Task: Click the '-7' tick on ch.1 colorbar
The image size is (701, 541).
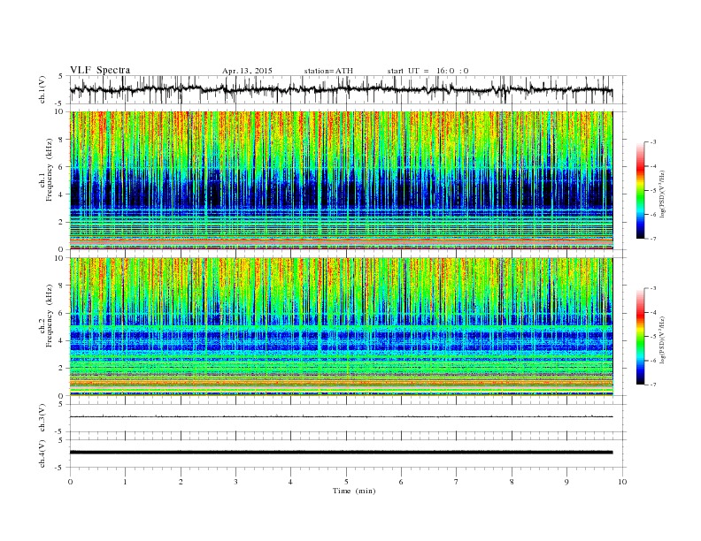Action: pos(653,239)
